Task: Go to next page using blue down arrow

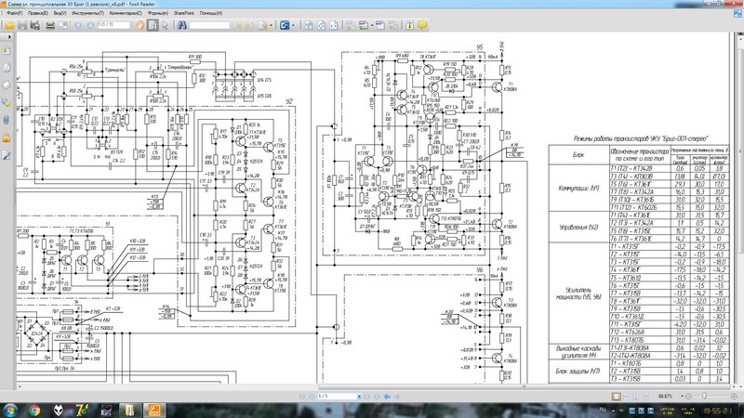Action: click(x=89, y=25)
